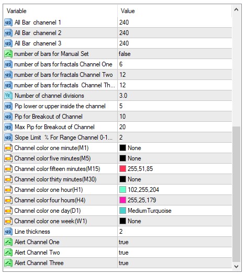246x275 pixels.
Task: Click the magenta color swatch for four hours(H4)
Action: 122,200
